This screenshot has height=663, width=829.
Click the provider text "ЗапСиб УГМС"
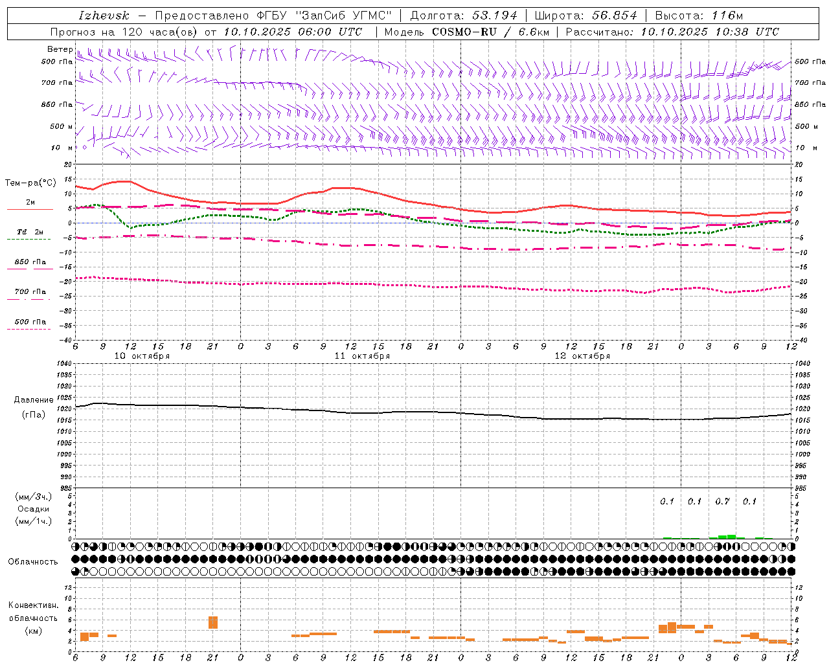(343, 16)
